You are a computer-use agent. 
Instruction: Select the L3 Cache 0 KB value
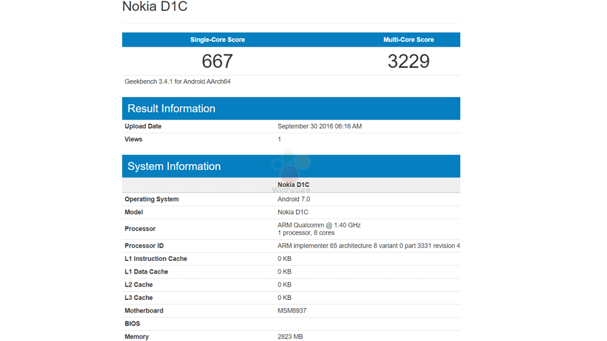(285, 297)
